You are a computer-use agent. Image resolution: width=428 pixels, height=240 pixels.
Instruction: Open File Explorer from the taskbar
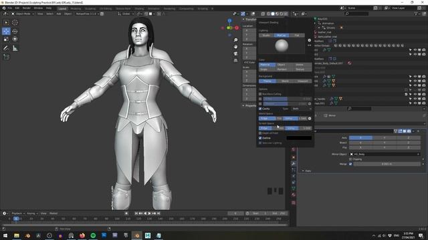(x=17, y=235)
